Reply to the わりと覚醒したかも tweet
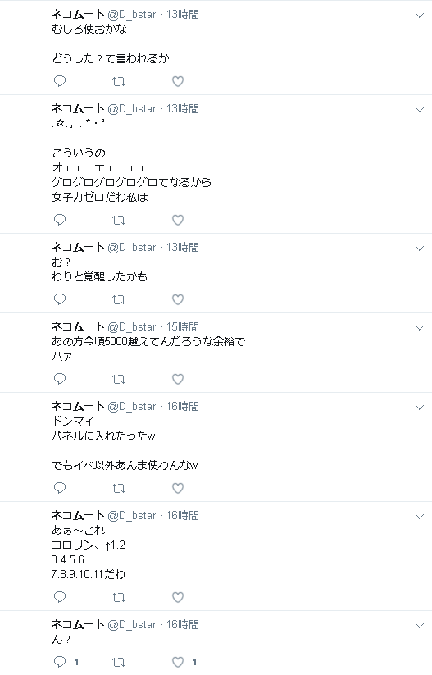 pos(60,299)
